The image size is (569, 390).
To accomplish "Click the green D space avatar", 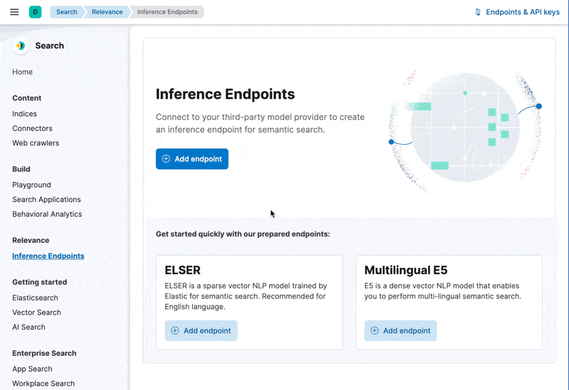I will click(x=35, y=12).
